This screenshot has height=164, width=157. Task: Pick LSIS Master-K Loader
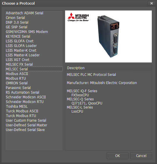(x=34, y=55)
